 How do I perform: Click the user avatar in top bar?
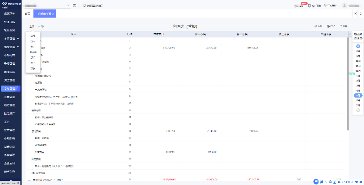[x=345, y=6]
